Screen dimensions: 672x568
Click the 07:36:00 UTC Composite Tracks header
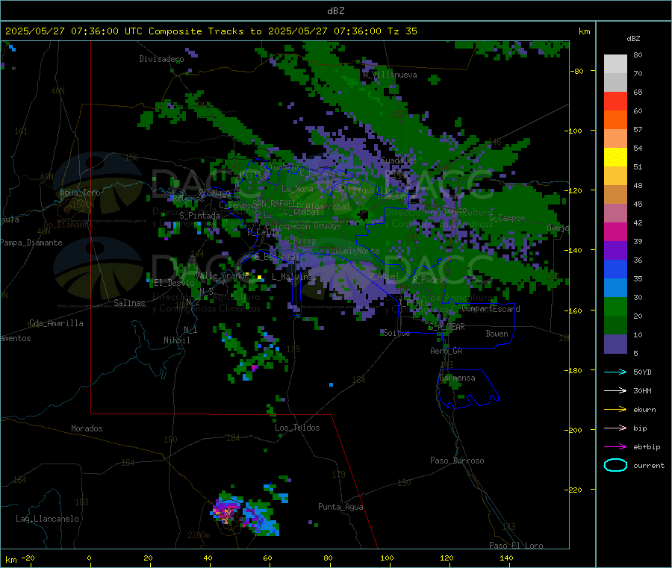[x=211, y=31]
